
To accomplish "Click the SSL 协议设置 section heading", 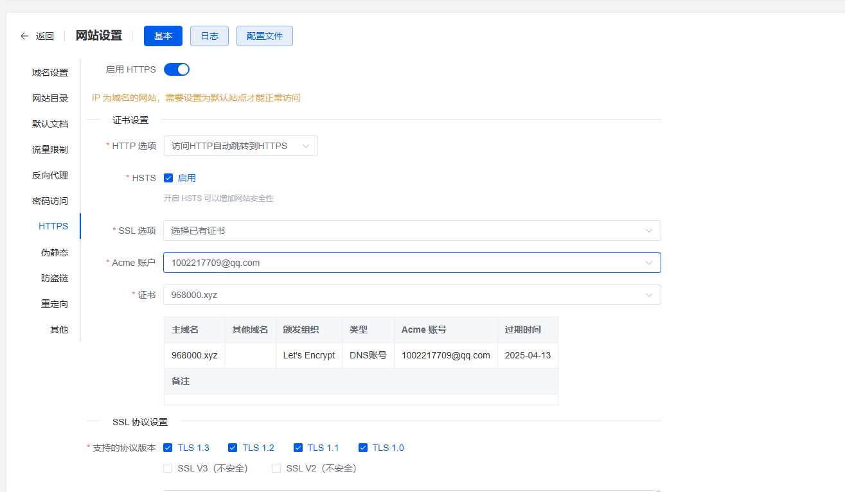I will tap(140, 422).
